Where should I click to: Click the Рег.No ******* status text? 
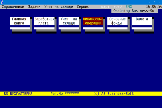click(65, 94)
